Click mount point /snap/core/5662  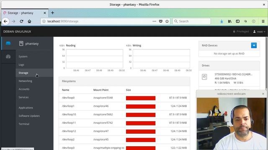(103, 115)
